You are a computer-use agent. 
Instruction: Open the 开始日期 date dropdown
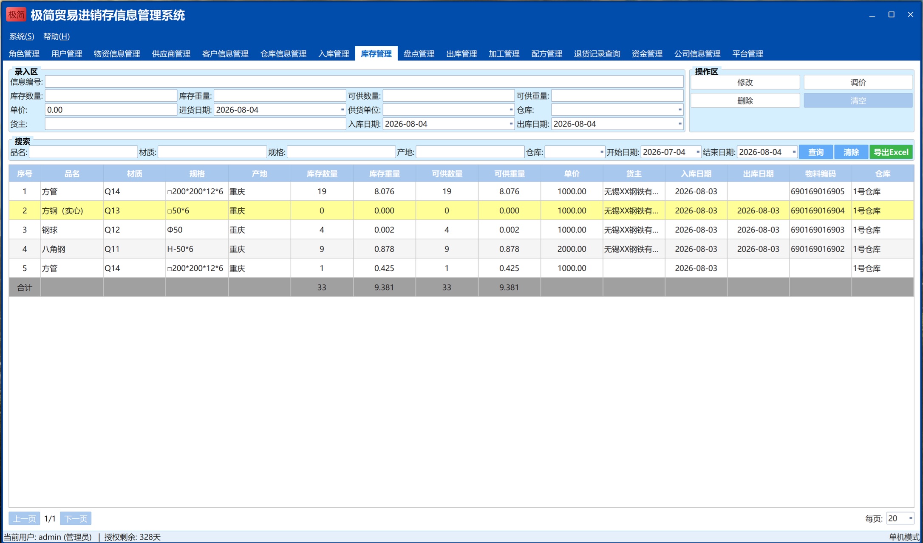tap(698, 152)
